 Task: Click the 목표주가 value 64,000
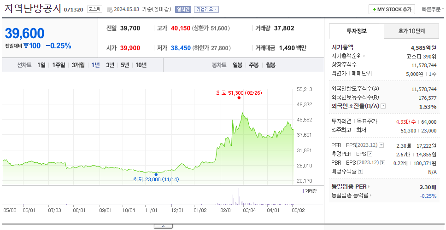click(x=428, y=122)
